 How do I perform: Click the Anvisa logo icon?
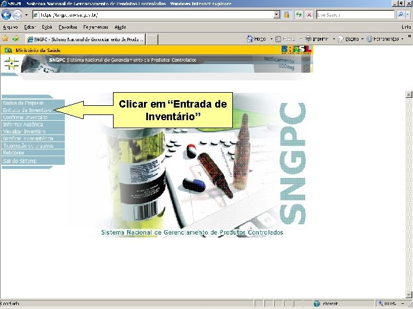click(11, 64)
